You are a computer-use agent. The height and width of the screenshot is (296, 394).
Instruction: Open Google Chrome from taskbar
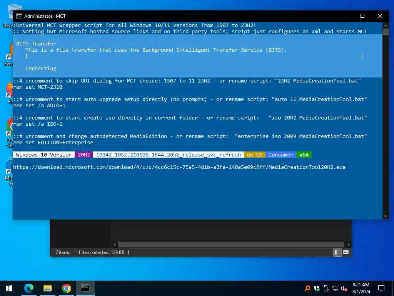(x=66, y=288)
